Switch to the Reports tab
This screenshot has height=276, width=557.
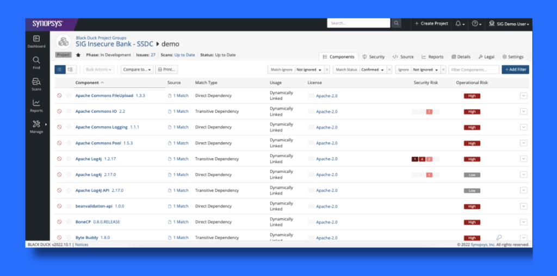432,57
